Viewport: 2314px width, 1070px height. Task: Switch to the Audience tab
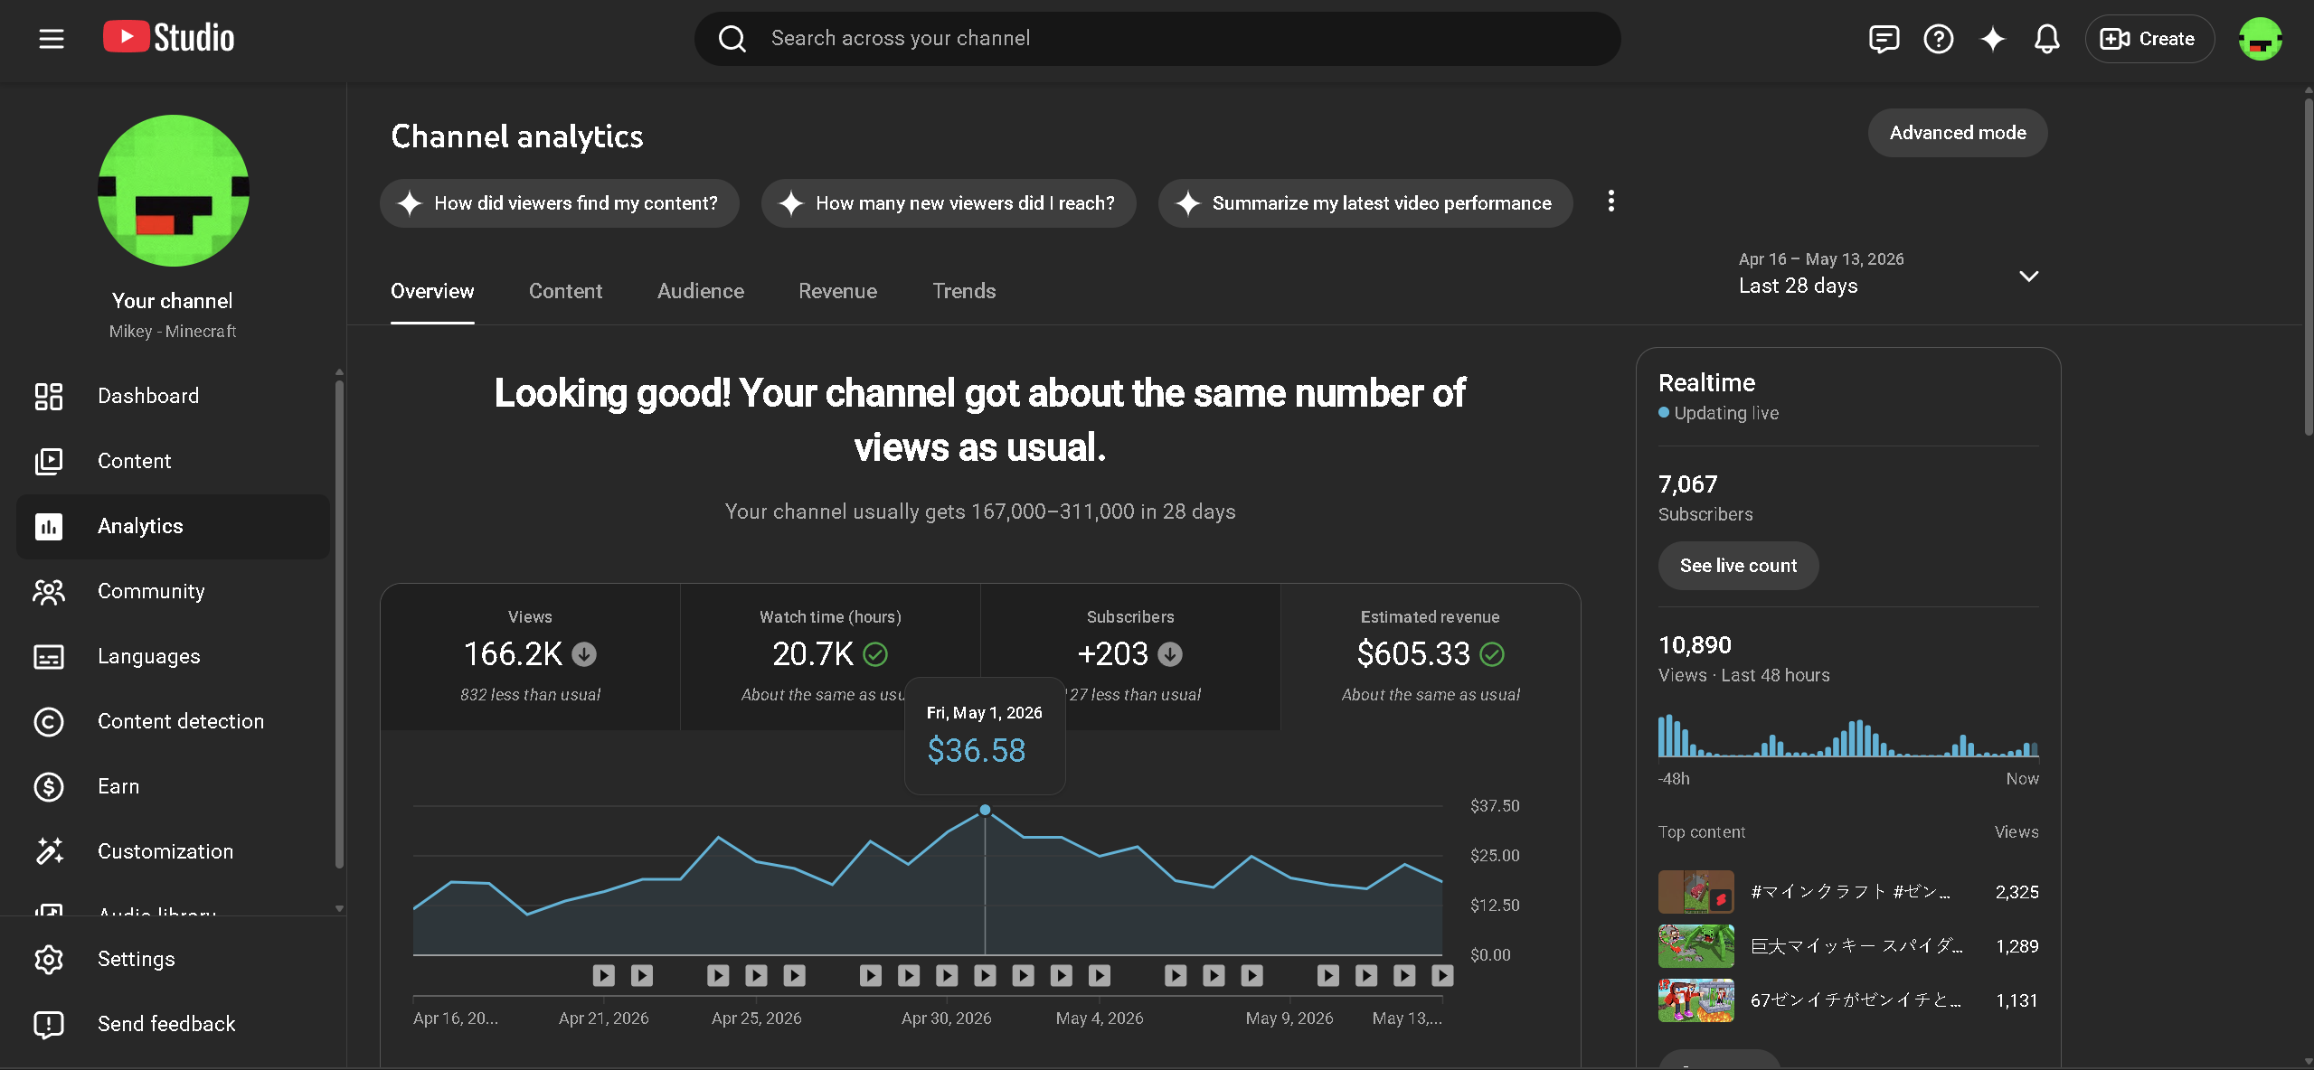(x=700, y=291)
